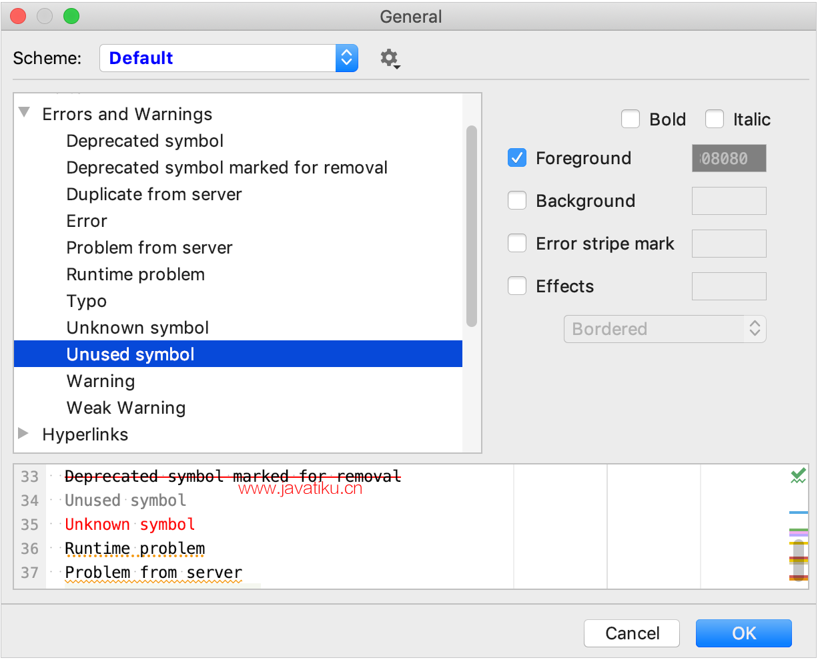The height and width of the screenshot is (660, 818).
Task: Expand the Hyperlinks group
Action: [x=24, y=434]
